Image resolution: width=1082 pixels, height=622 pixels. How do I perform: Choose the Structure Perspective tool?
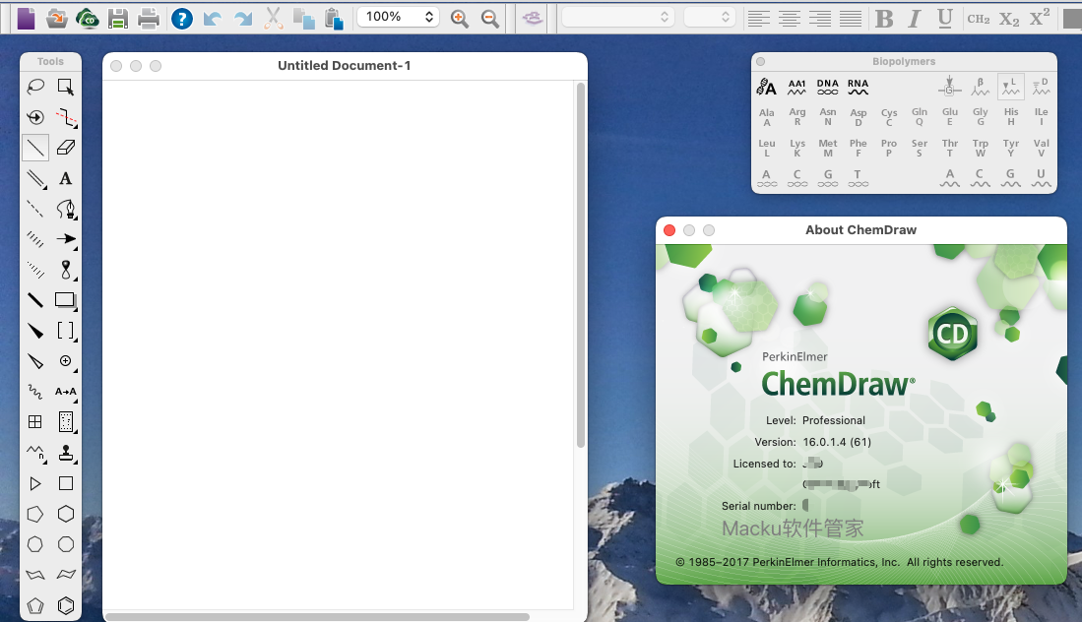click(x=35, y=117)
